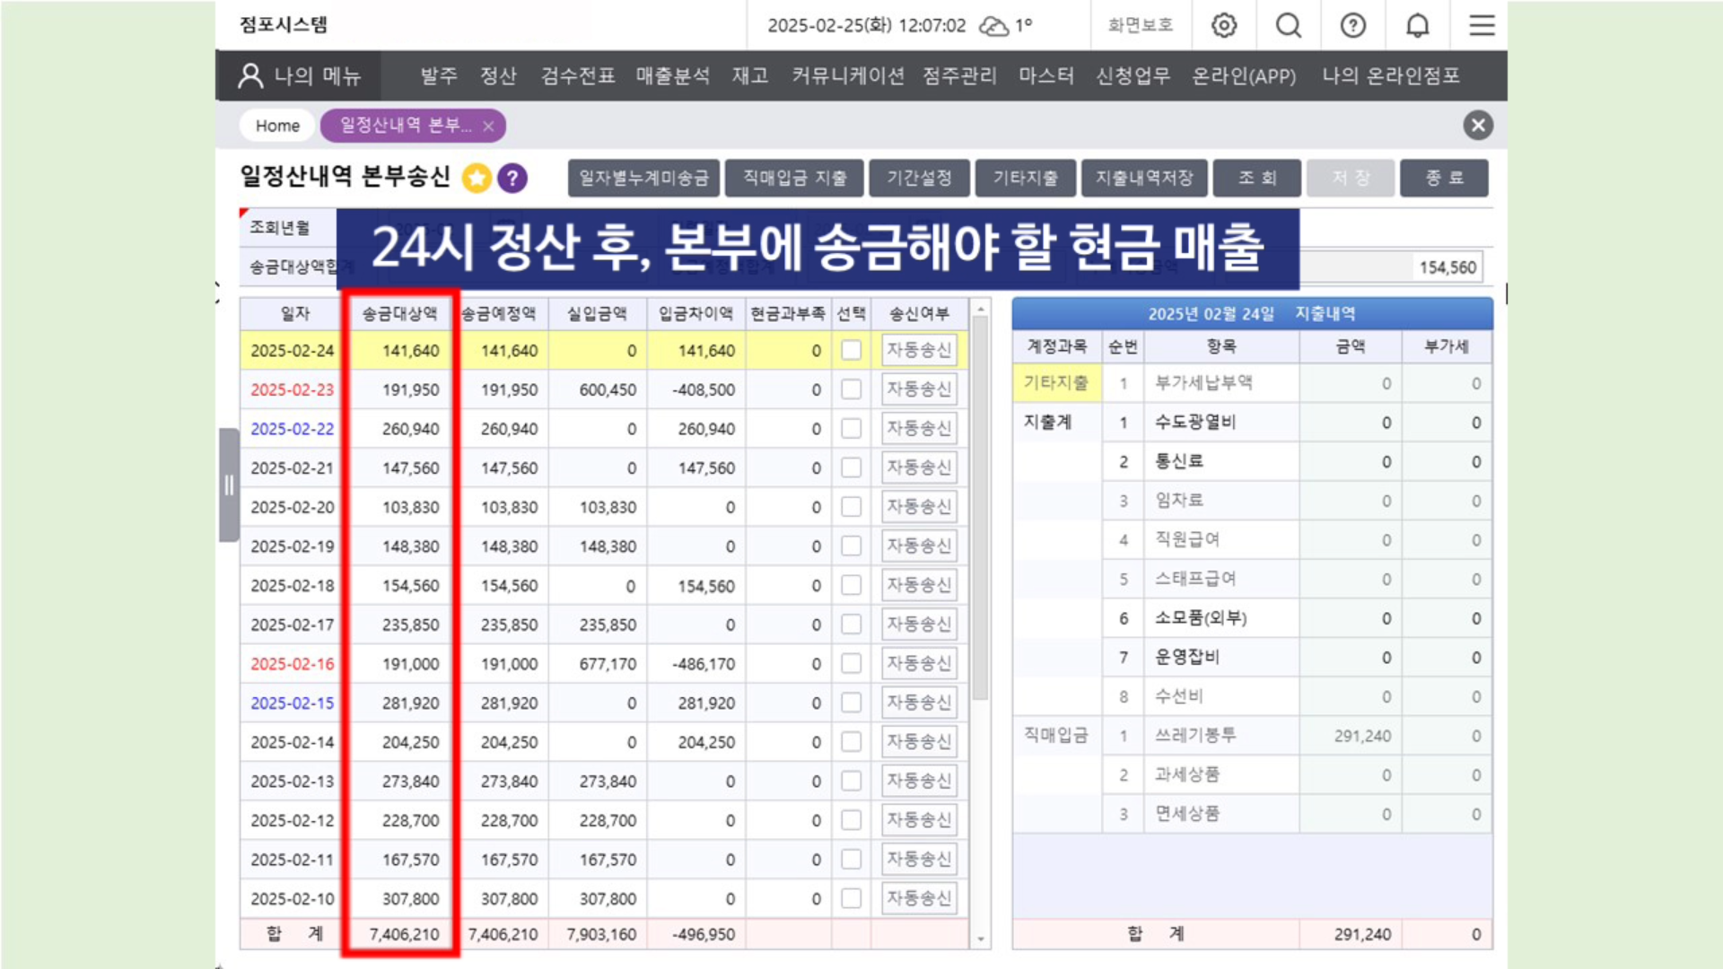Click the 자동송신 cell for 2025-02-23
Screen dimensions: 1723x969
tap(919, 389)
